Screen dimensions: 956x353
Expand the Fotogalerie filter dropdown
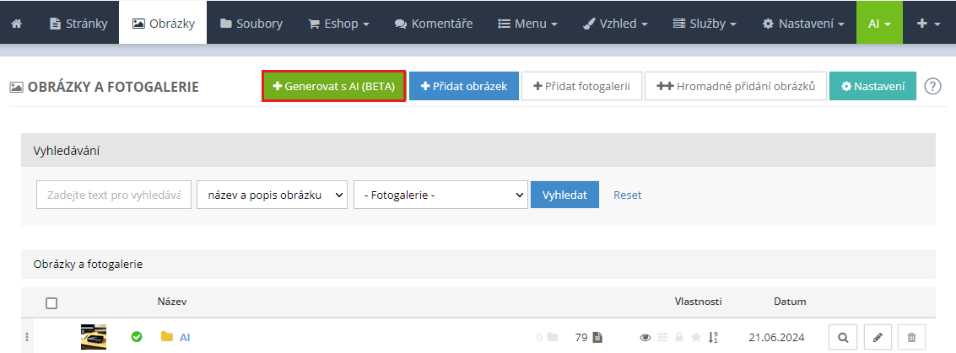[440, 195]
